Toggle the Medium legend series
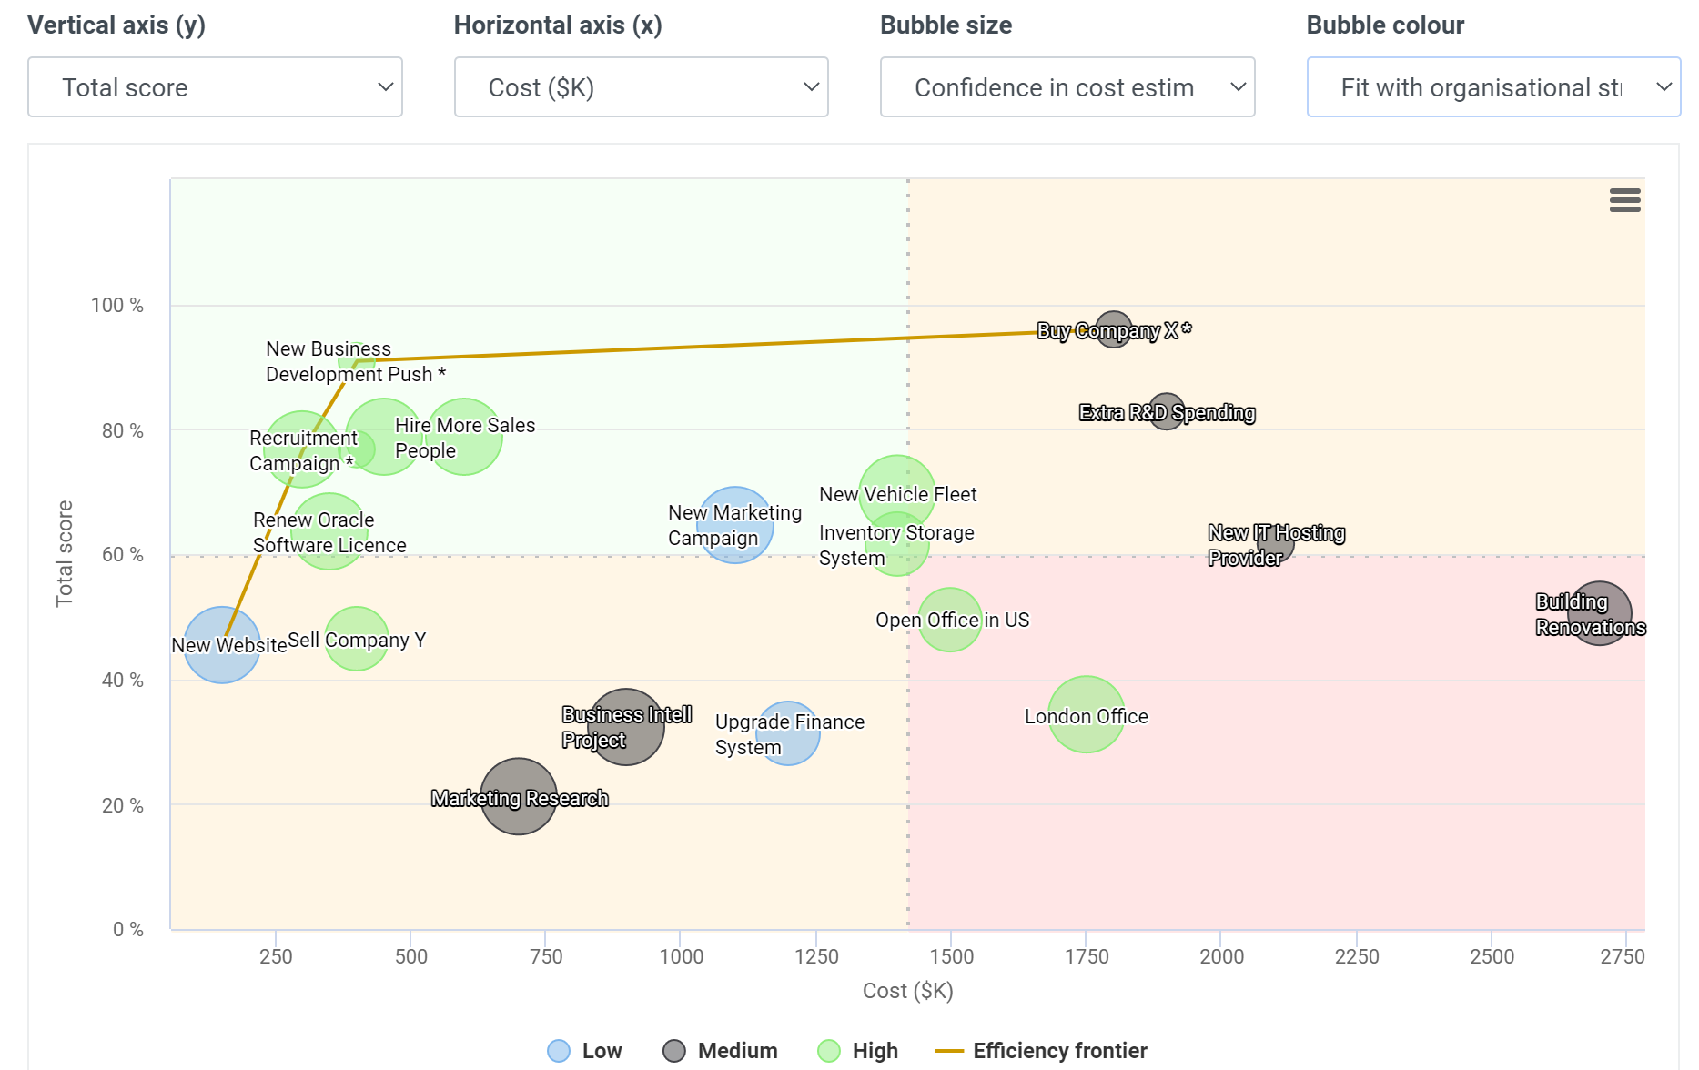The width and height of the screenshot is (1699, 1070). click(721, 1051)
